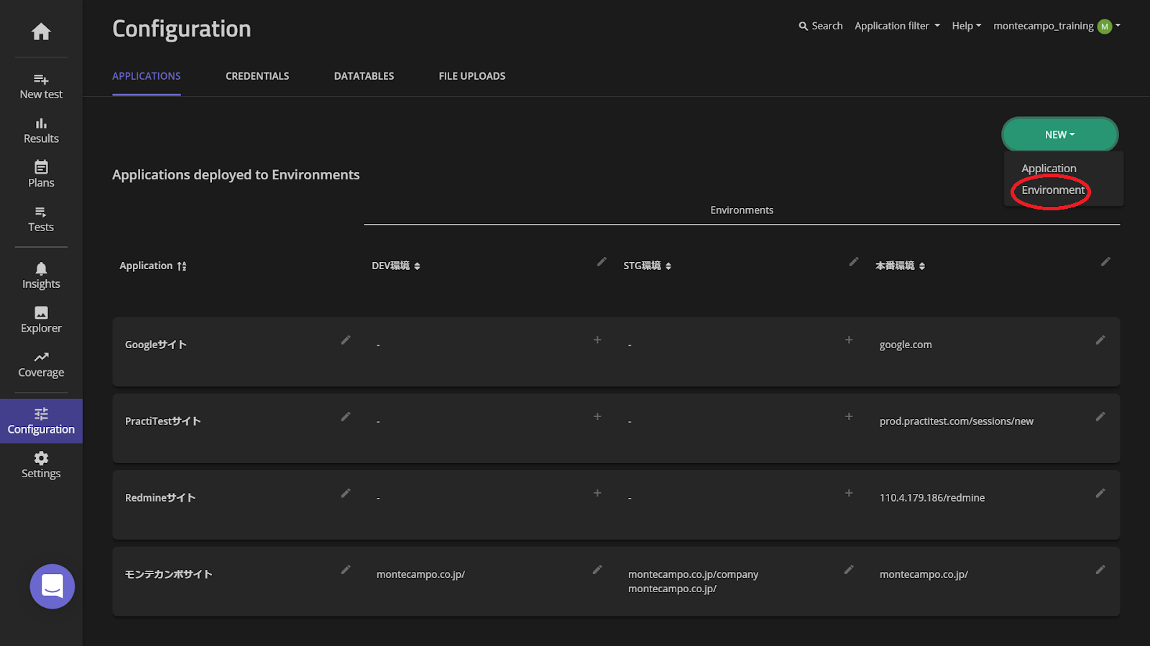This screenshot has height=646, width=1150.
Task: Toggle the NEW dropdown button
Action: pyautogui.click(x=1059, y=134)
